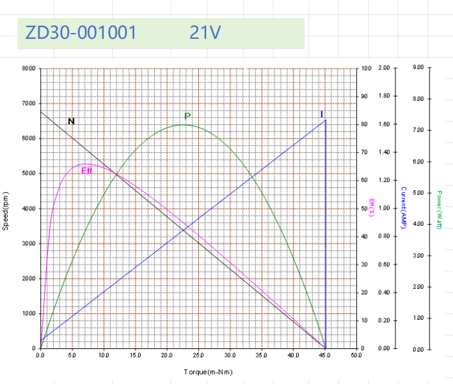Select the 21V voltage label
This screenshot has width=453, height=384.
[206, 33]
